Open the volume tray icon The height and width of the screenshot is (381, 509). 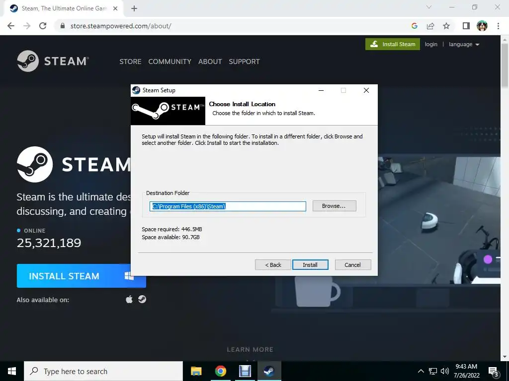(x=445, y=371)
